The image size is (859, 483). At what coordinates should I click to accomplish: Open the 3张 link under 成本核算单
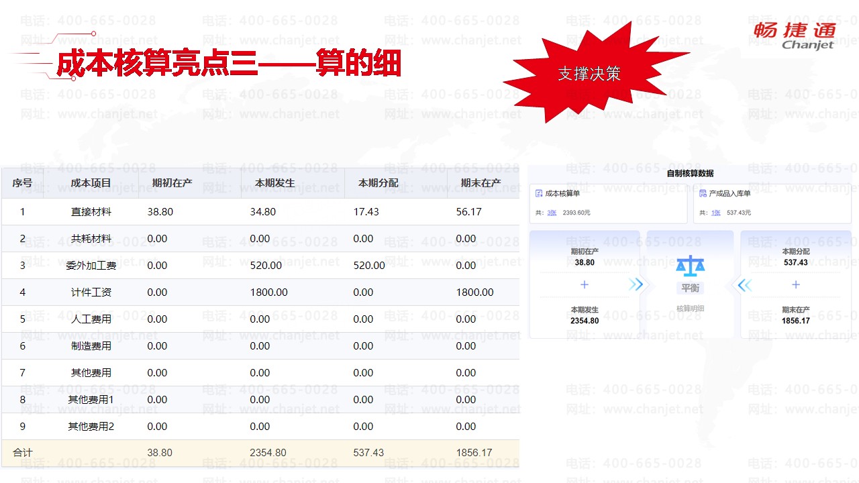click(x=551, y=213)
